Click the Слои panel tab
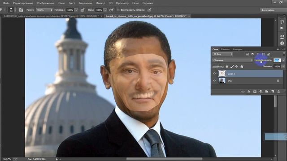The width and height of the screenshot is (287, 161). click(x=215, y=49)
